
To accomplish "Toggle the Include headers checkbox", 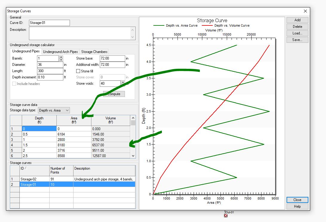I will tap(14, 84).
